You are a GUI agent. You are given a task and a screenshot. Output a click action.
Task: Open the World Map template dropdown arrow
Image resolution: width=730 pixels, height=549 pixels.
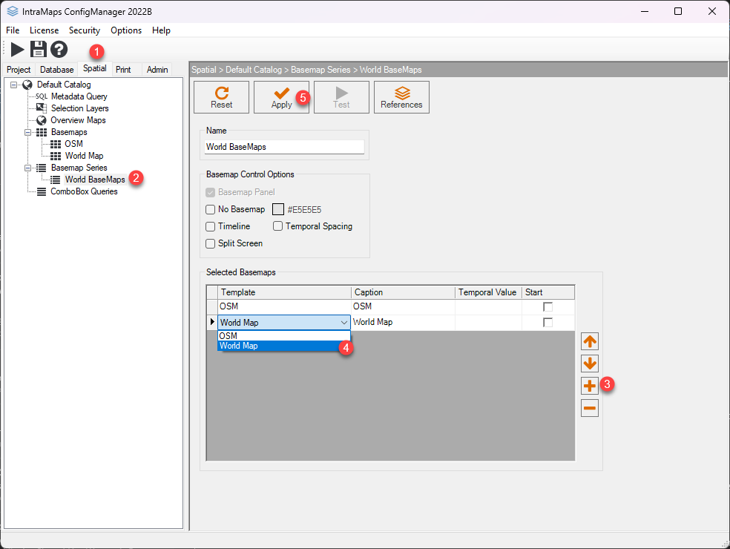tap(343, 323)
